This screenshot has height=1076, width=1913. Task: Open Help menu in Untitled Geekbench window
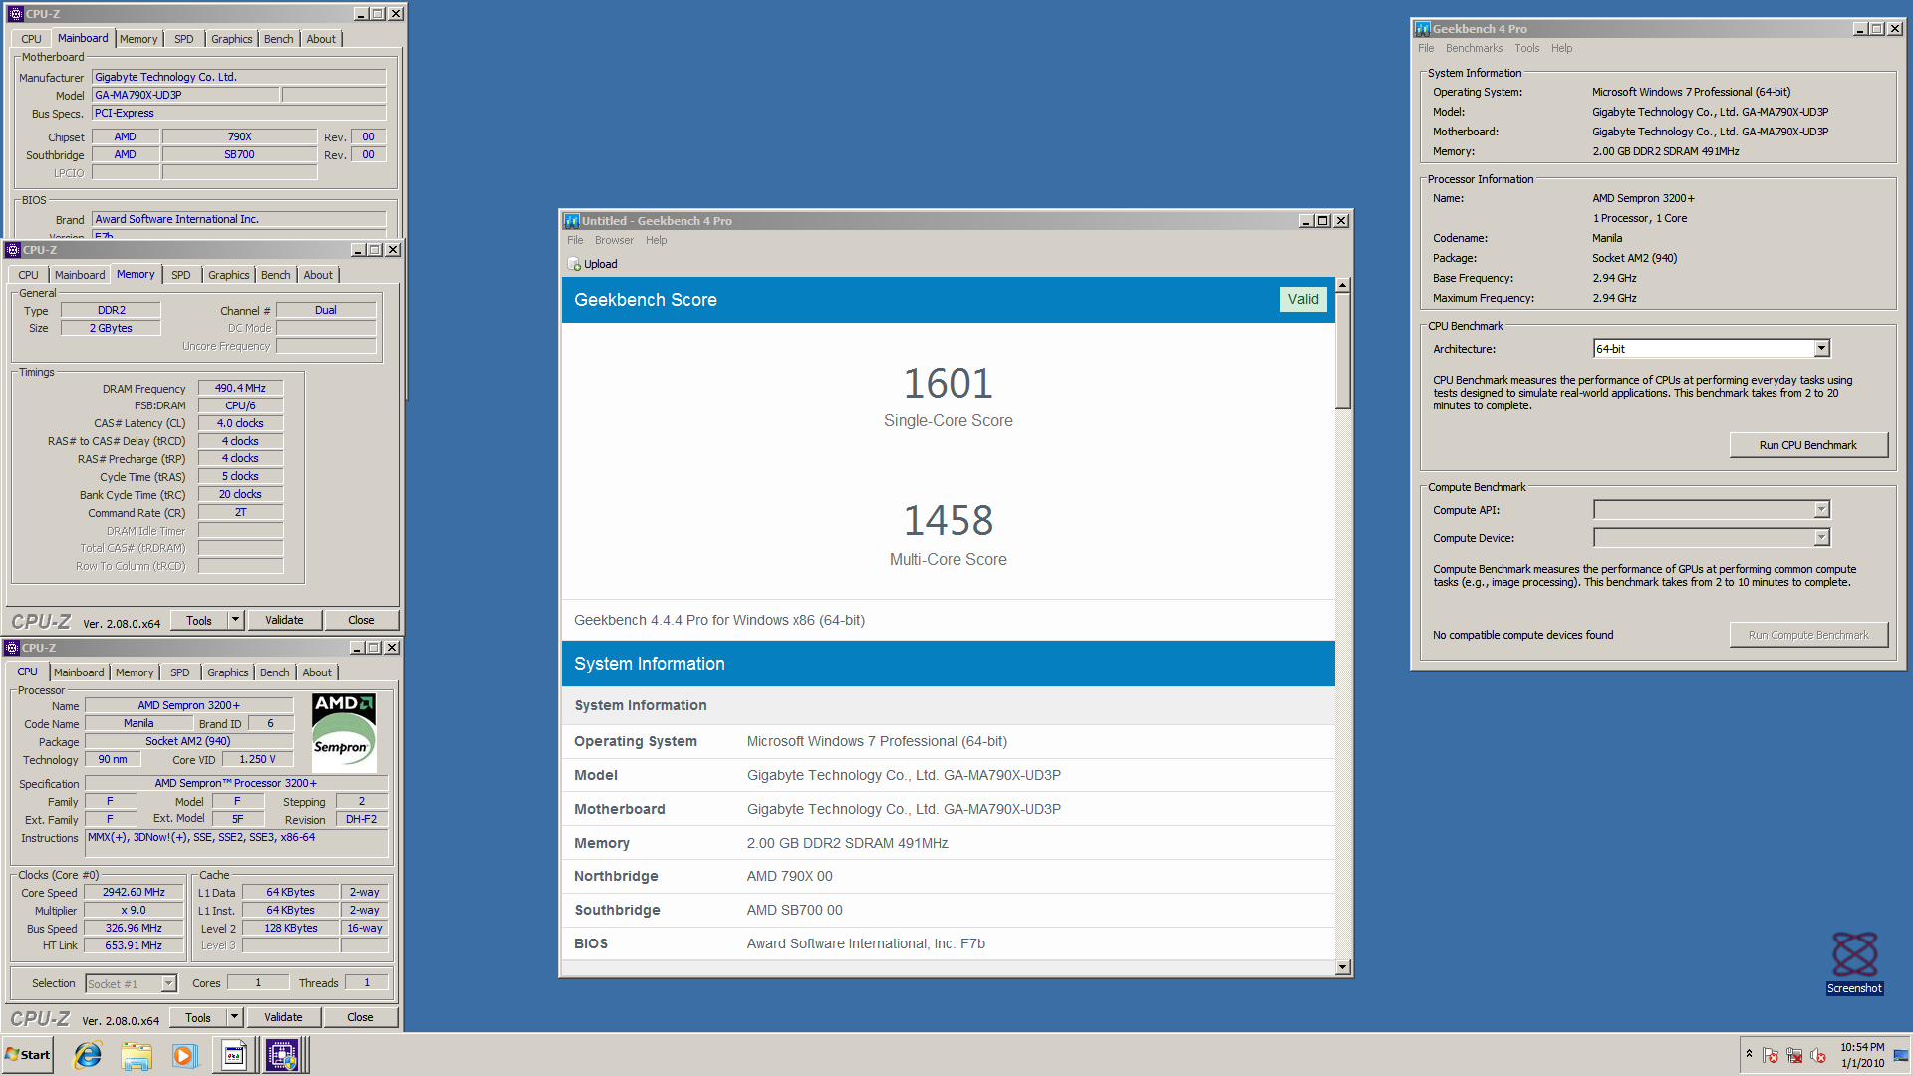(656, 240)
